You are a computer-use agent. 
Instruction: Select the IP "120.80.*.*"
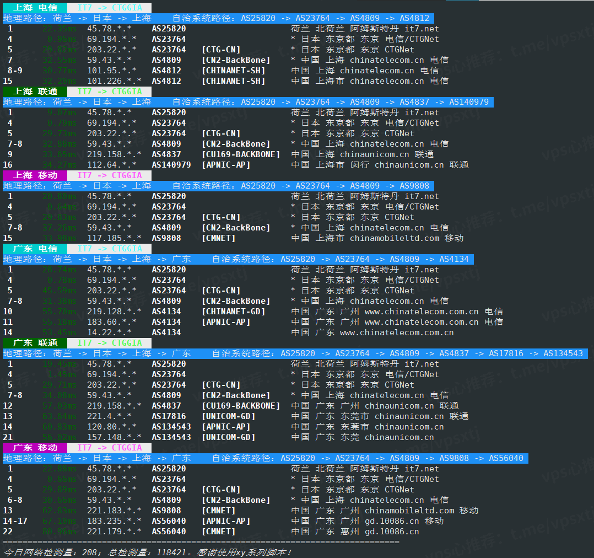click(112, 427)
